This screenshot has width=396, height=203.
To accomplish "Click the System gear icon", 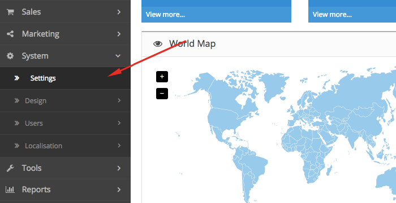I will tap(10, 56).
